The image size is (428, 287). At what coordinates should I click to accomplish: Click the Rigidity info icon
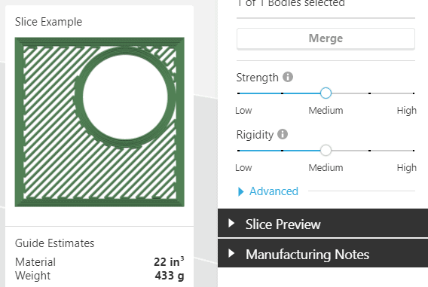(283, 134)
